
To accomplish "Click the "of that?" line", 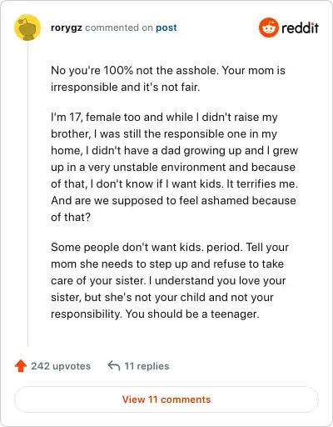I will [71, 217].
